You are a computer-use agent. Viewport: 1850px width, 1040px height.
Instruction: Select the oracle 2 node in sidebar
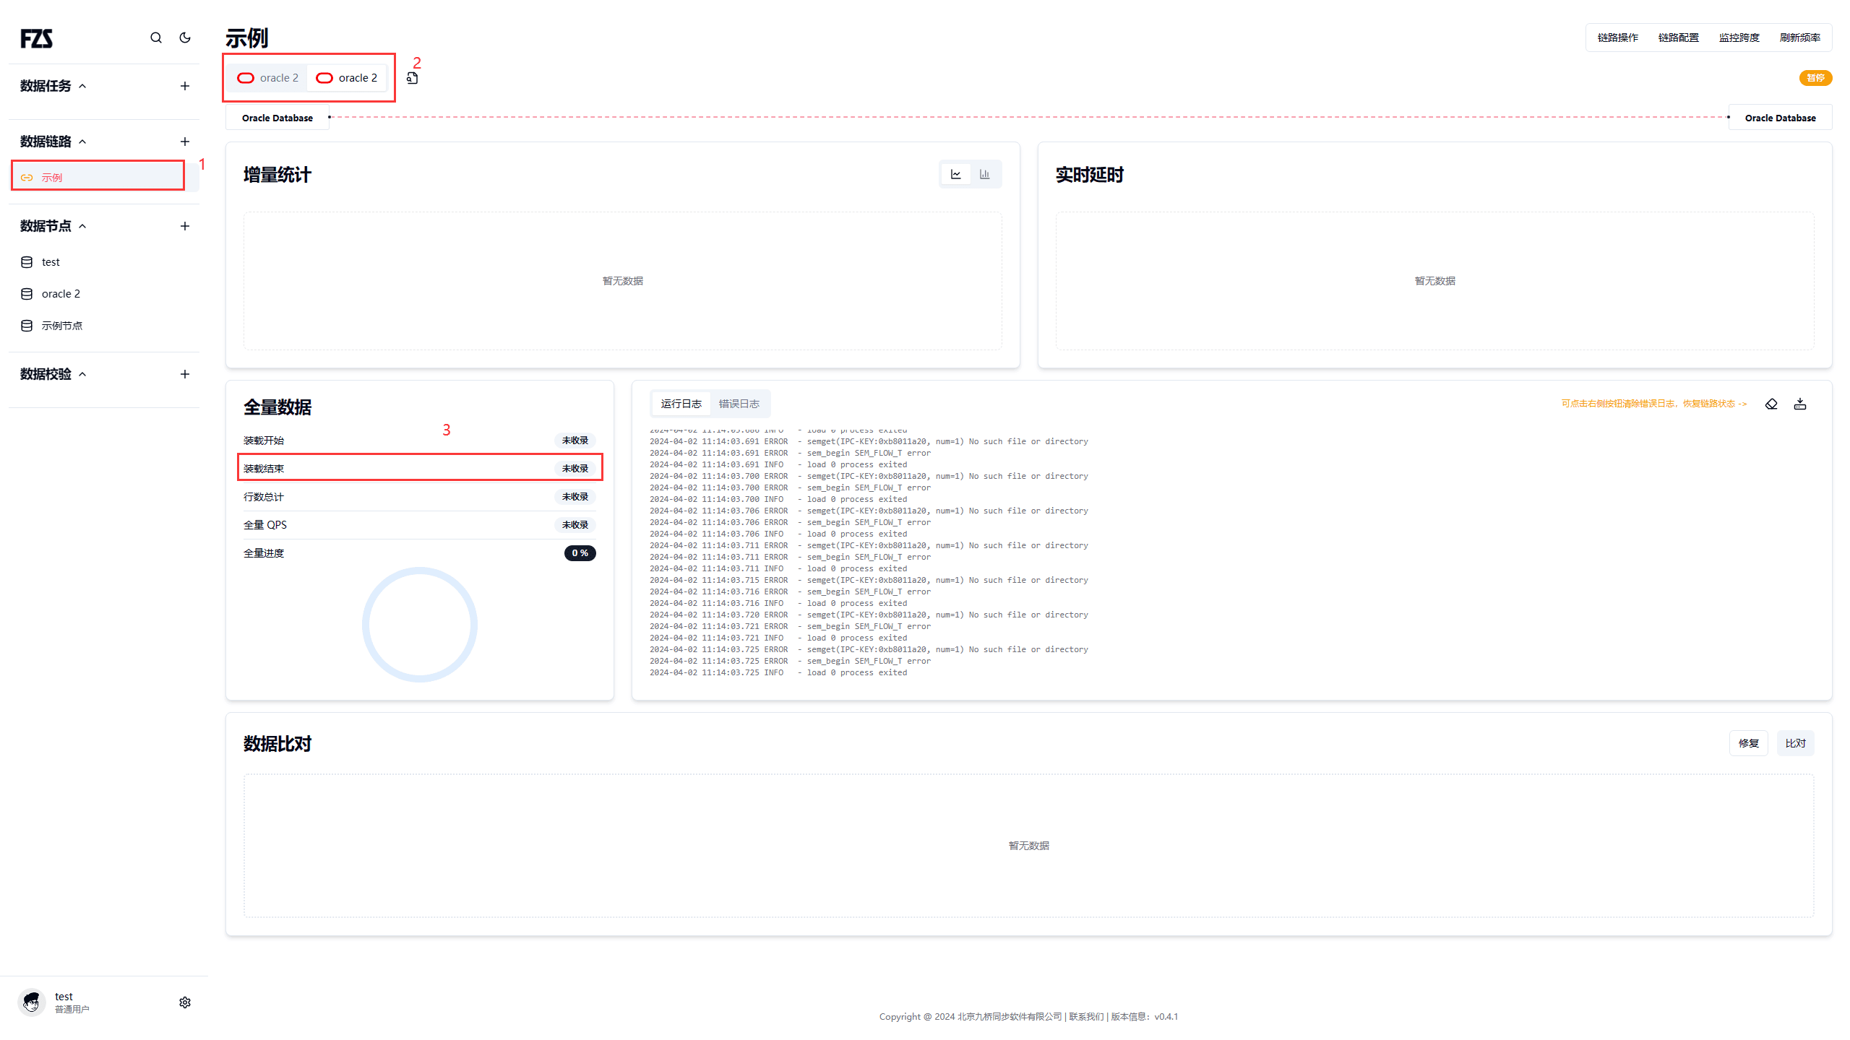tap(61, 294)
